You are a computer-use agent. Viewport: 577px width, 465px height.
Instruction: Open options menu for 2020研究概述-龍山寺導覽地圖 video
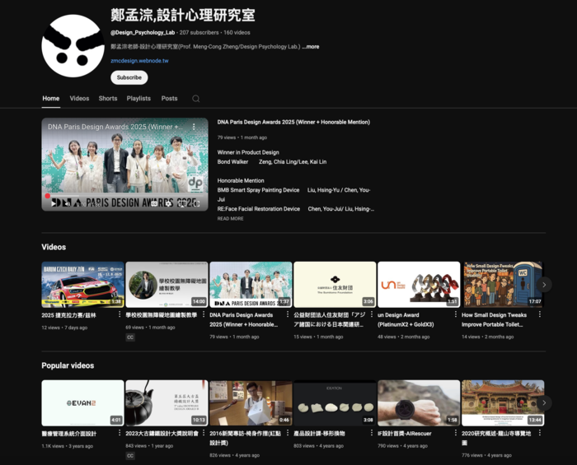[539, 433]
